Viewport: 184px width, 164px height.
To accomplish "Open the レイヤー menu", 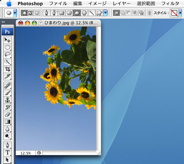I will [121, 4].
